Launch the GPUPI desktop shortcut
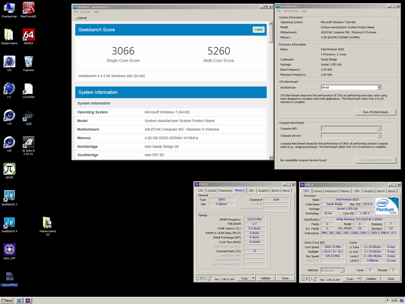The height and width of the screenshot is (304, 405). pyautogui.click(x=9, y=171)
